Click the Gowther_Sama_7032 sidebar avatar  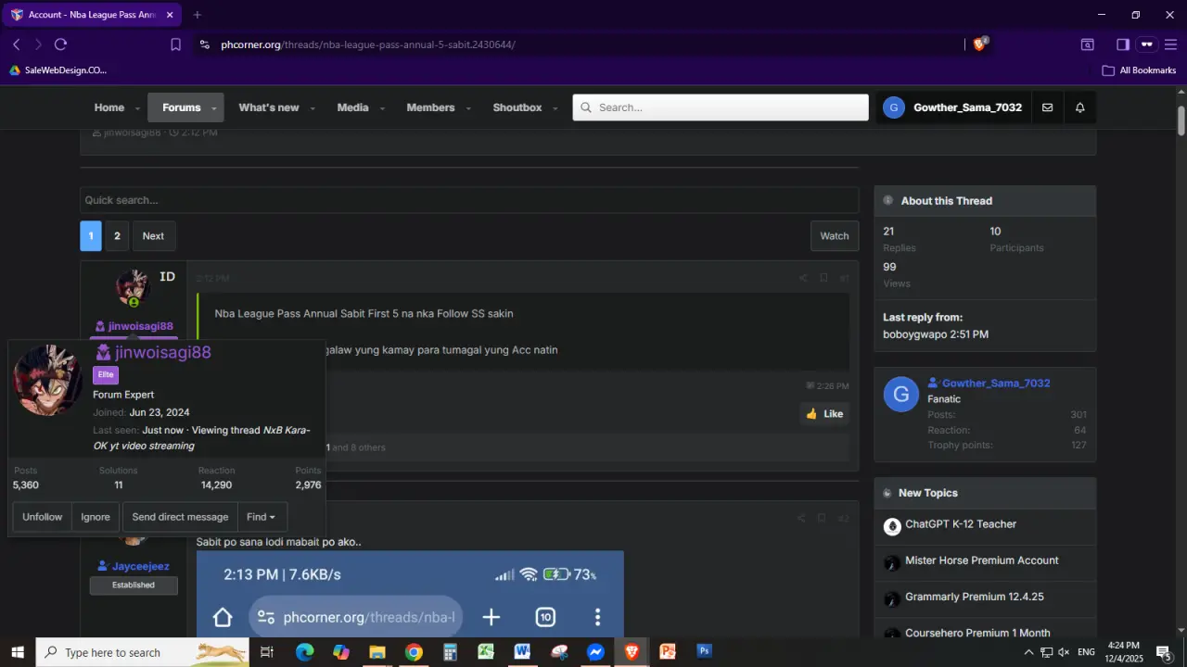click(900, 395)
